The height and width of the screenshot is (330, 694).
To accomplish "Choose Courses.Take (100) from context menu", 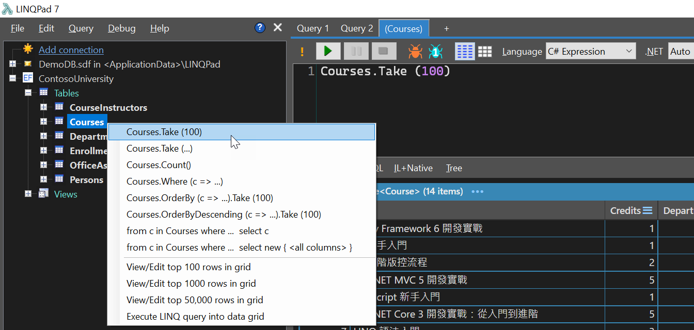I will [x=242, y=132].
